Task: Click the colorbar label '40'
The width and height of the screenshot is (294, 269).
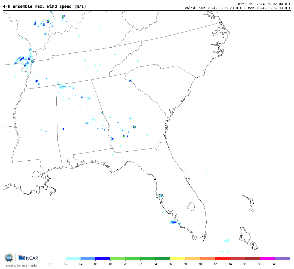Action: pyautogui.click(x=275, y=264)
